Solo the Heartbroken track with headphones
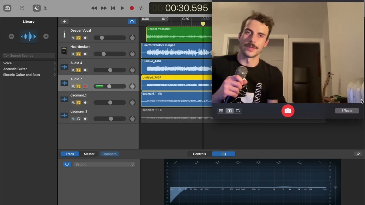 tap(79, 54)
